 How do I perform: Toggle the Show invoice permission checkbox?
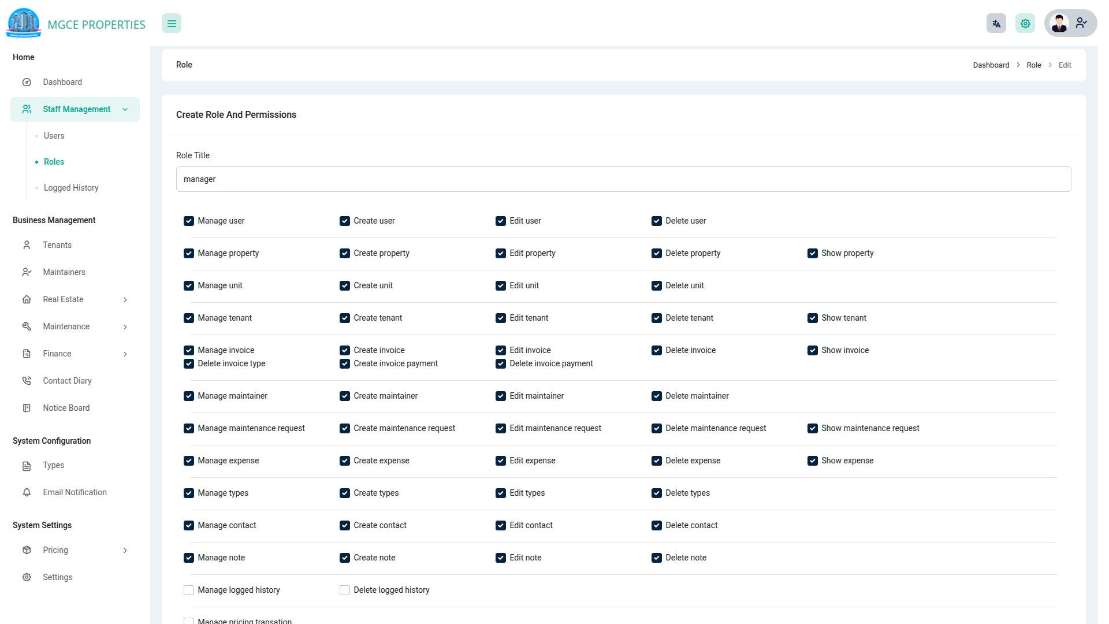tap(812, 350)
